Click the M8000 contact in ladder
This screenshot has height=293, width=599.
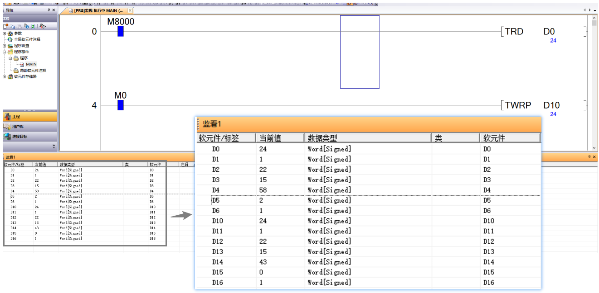[x=120, y=31]
